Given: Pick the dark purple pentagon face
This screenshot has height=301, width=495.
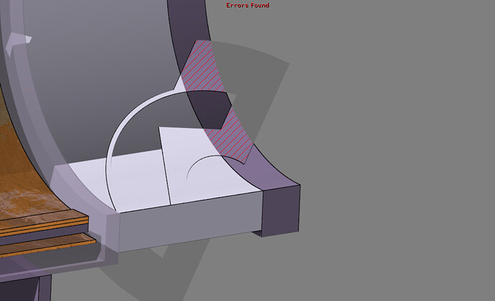Looking at the screenshot, I should click(x=211, y=110).
